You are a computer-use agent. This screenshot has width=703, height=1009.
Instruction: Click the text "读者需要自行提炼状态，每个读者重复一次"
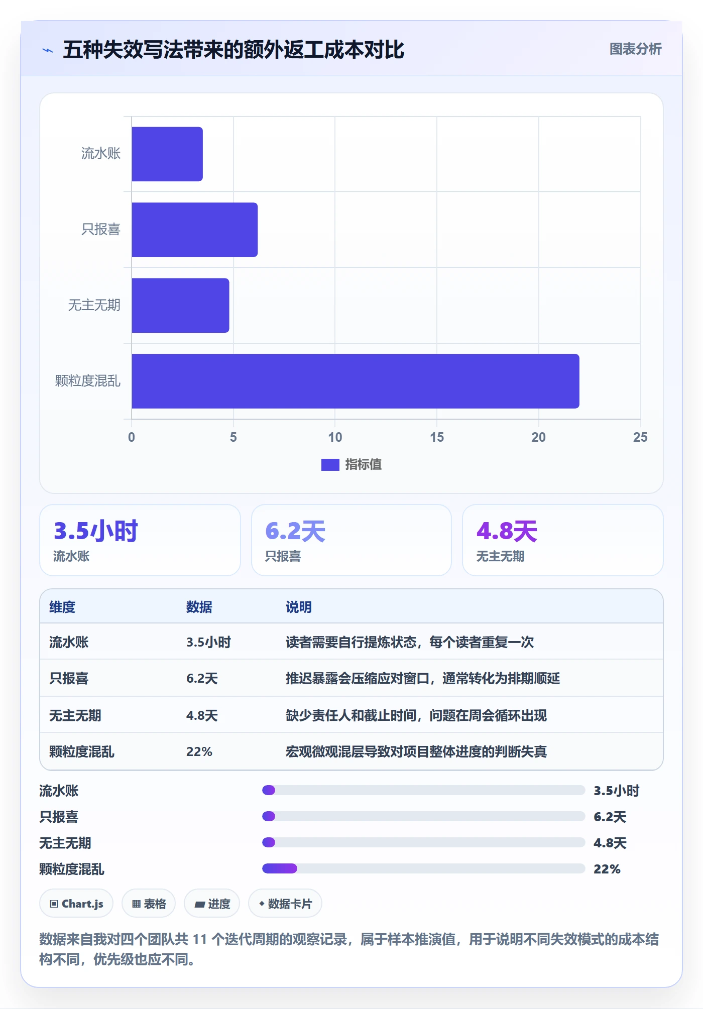(x=410, y=642)
